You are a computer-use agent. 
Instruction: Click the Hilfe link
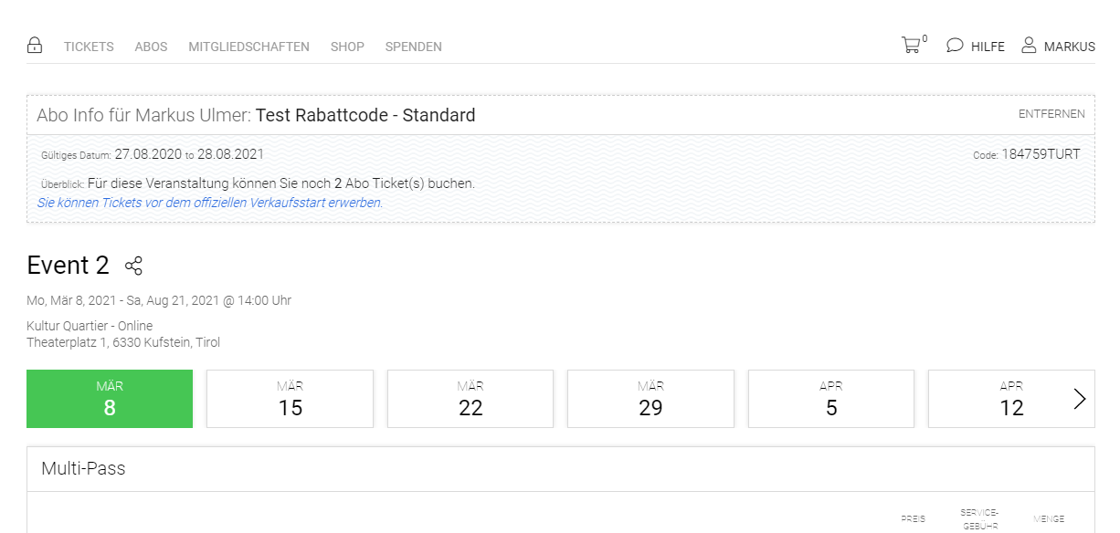point(988,47)
